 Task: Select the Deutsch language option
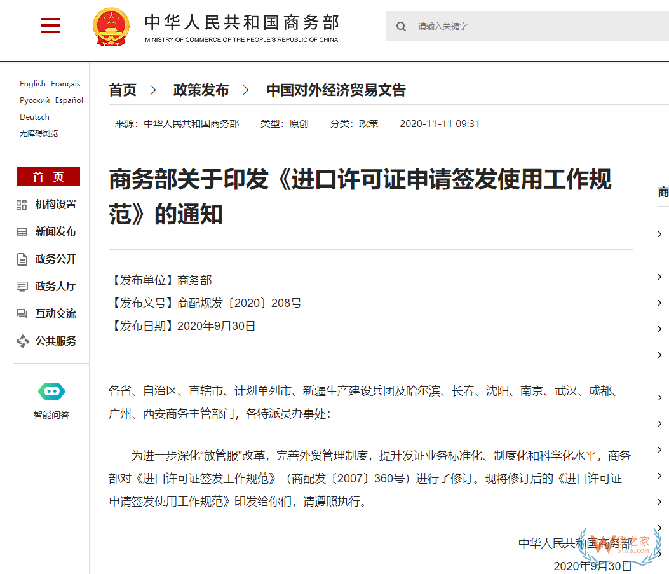point(34,116)
